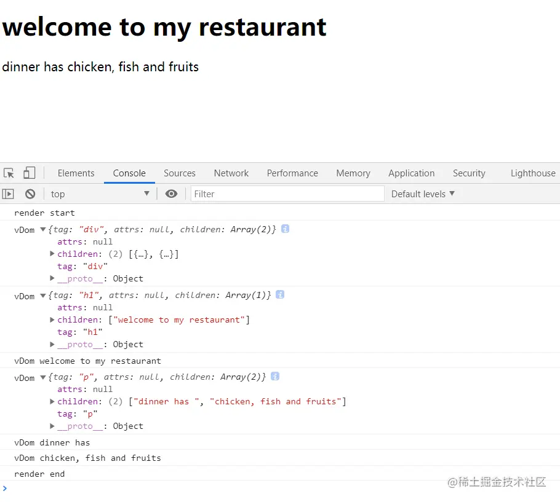Switch to the Application tab
The width and height of the screenshot is (560, 502).
[x=412, y=173]
